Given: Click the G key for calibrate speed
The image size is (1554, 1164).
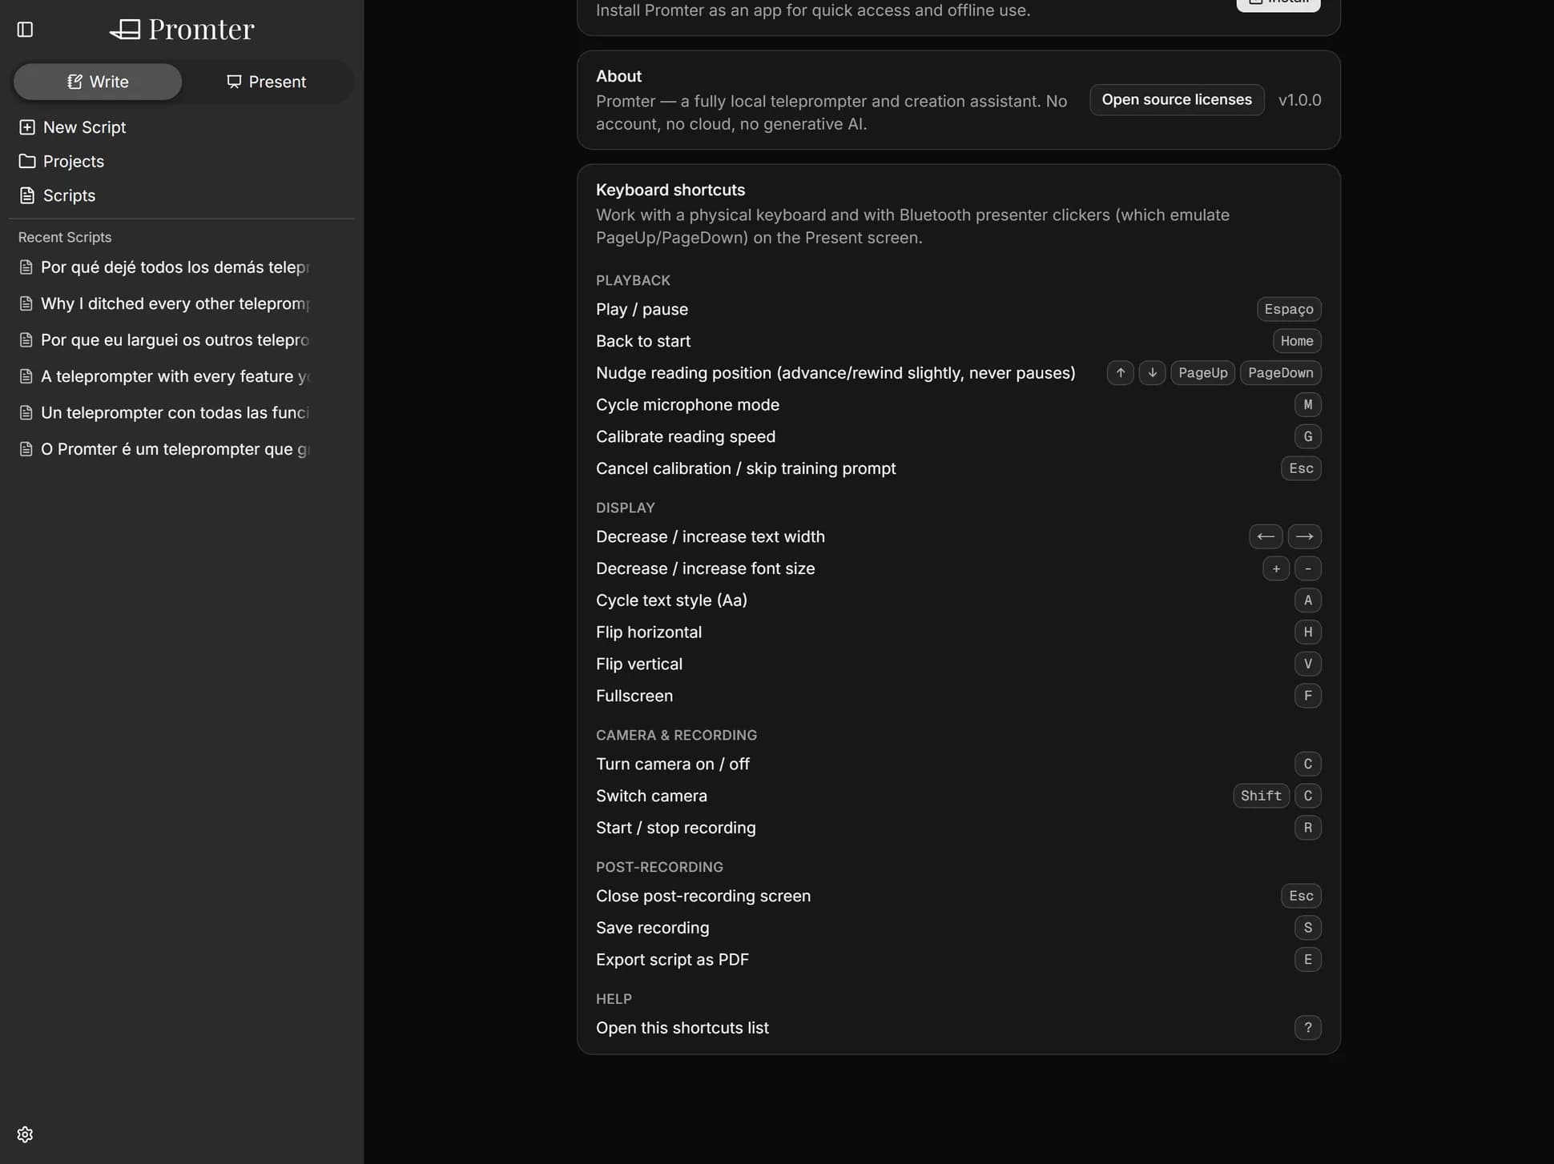Looking at the screenshot, I should [x=1307, y=436].
